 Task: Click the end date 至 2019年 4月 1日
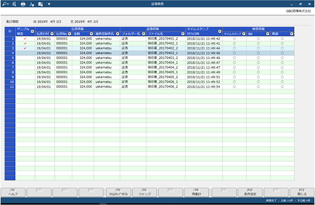(84, 21)
